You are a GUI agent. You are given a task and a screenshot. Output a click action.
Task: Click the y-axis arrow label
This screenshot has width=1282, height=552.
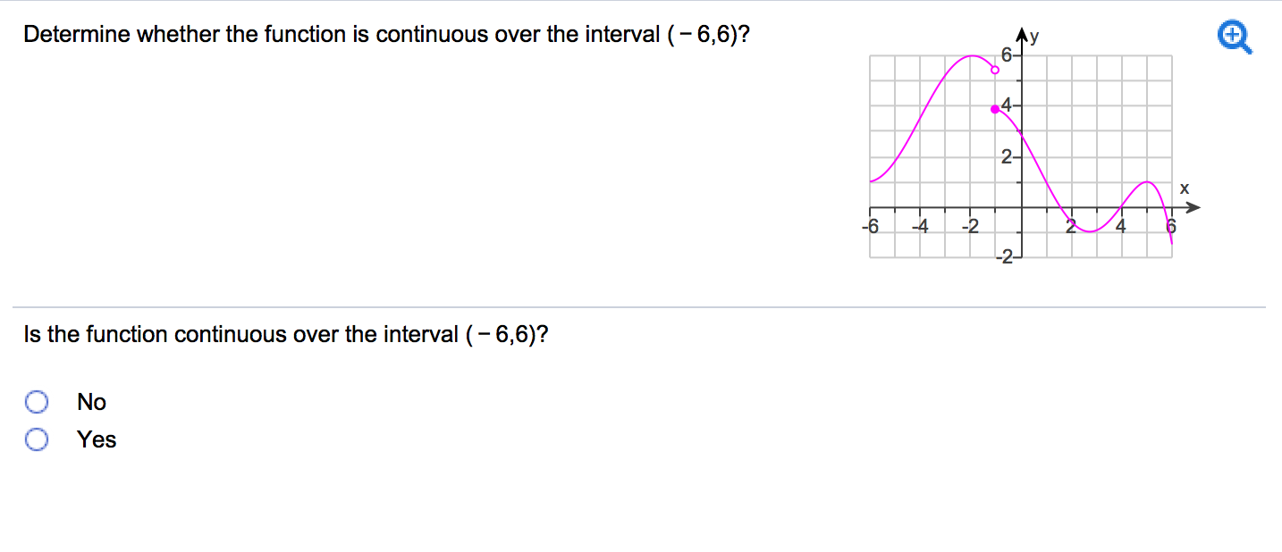tap(1035, 37)
